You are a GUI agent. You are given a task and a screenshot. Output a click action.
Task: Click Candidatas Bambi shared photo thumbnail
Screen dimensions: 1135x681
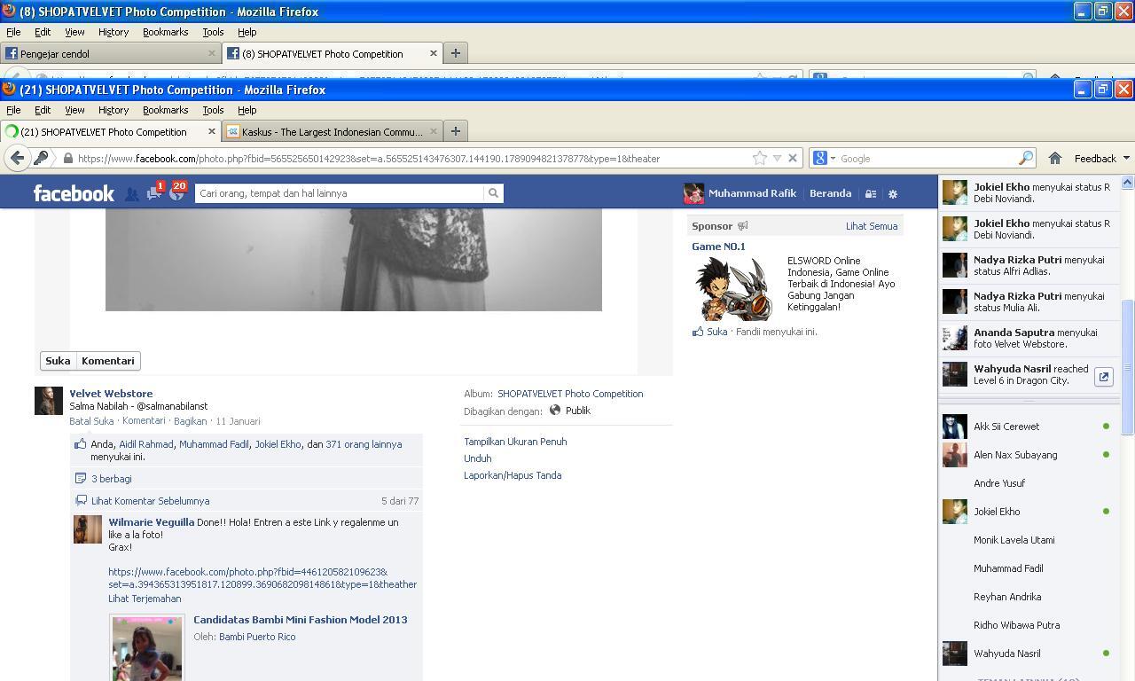[147, 648]
